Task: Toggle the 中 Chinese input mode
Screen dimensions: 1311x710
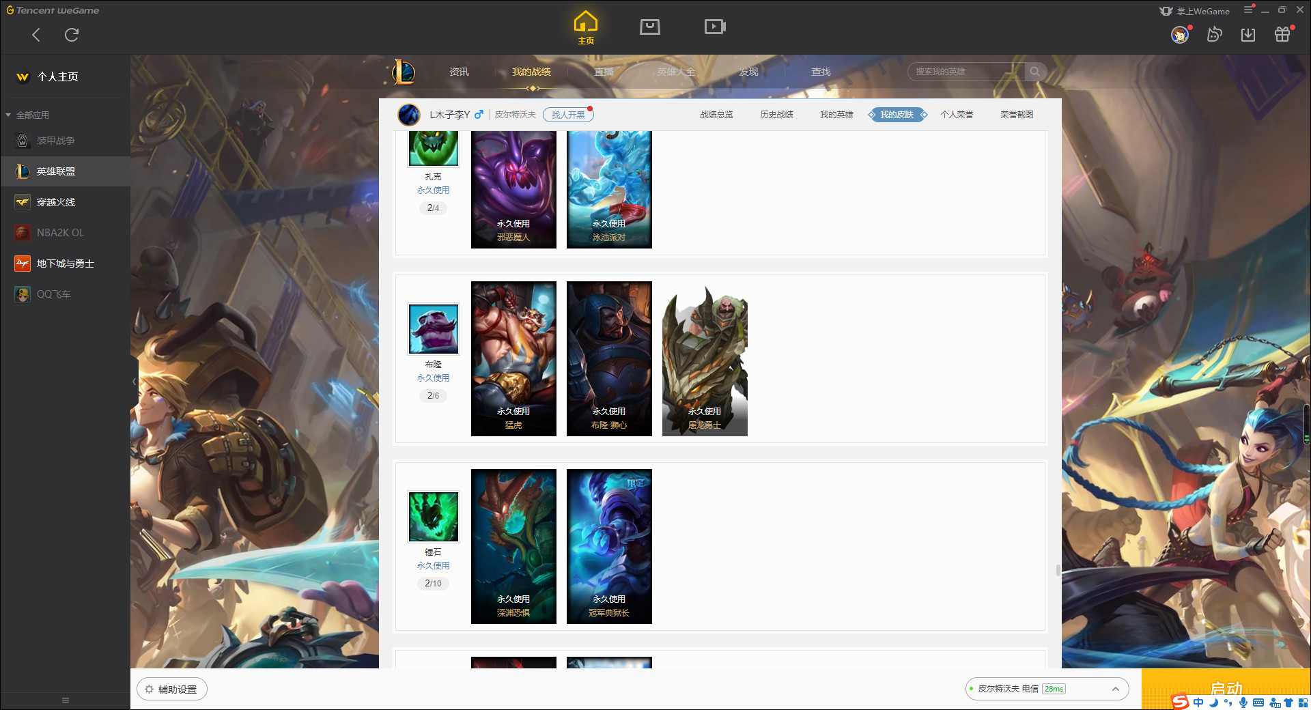Action: click(1198, 702)
